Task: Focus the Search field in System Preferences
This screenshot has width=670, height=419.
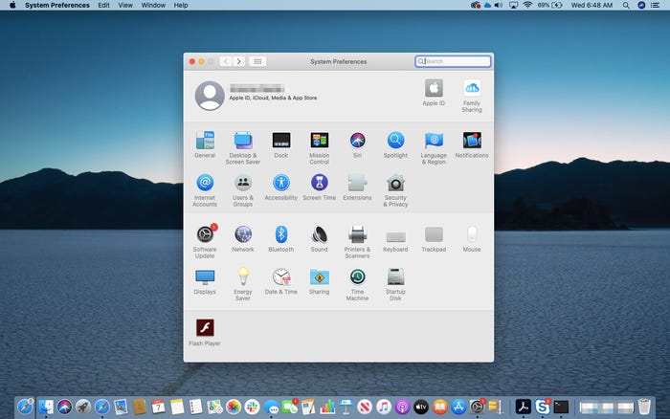Action: pos(453,61)
